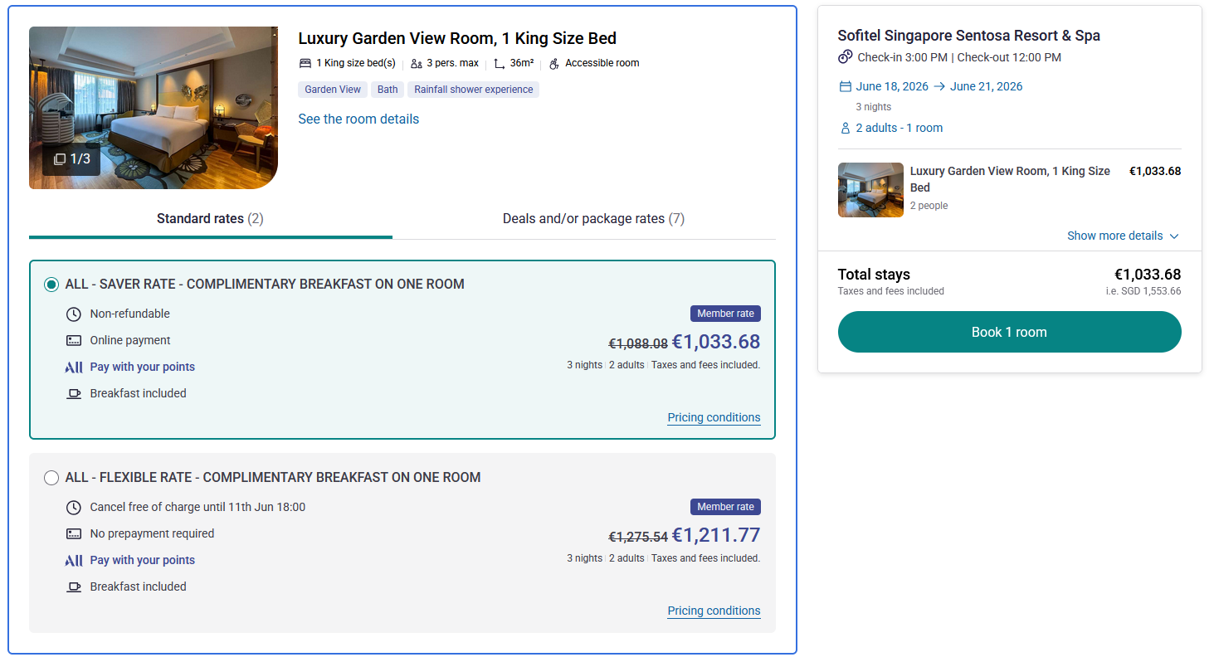This screenshot has height=662, width=1214.
Task: Expand Show more details in booking summary
Action: [x=1122, y=236]
